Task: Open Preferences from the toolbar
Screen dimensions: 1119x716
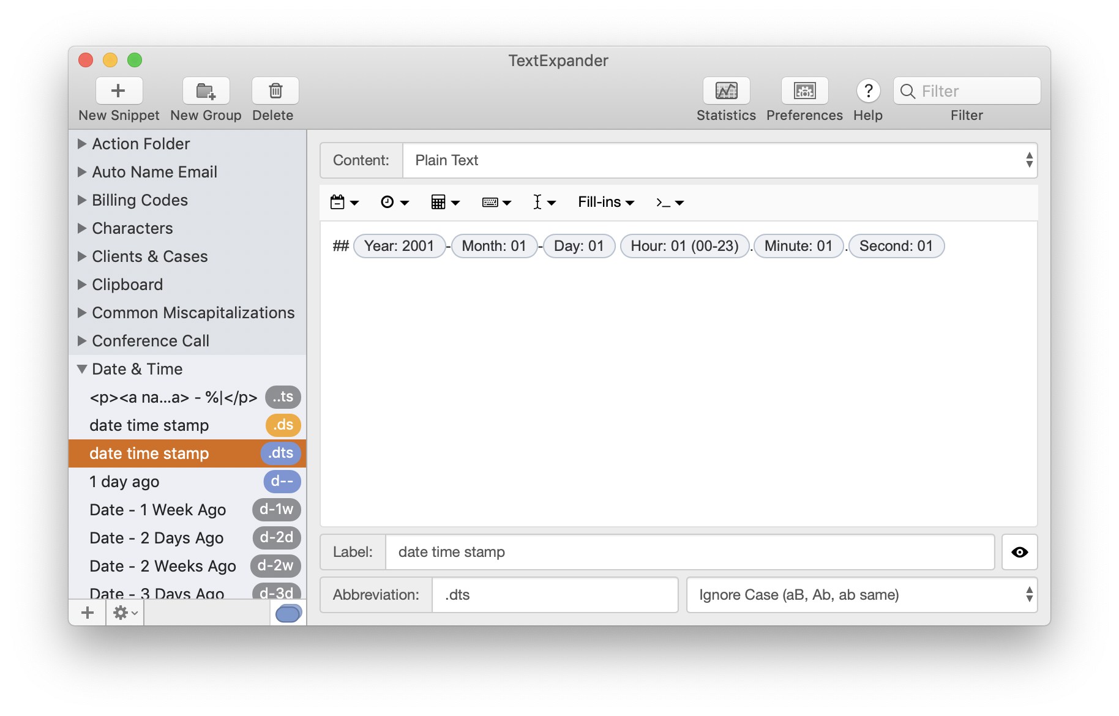Action: 804,91
